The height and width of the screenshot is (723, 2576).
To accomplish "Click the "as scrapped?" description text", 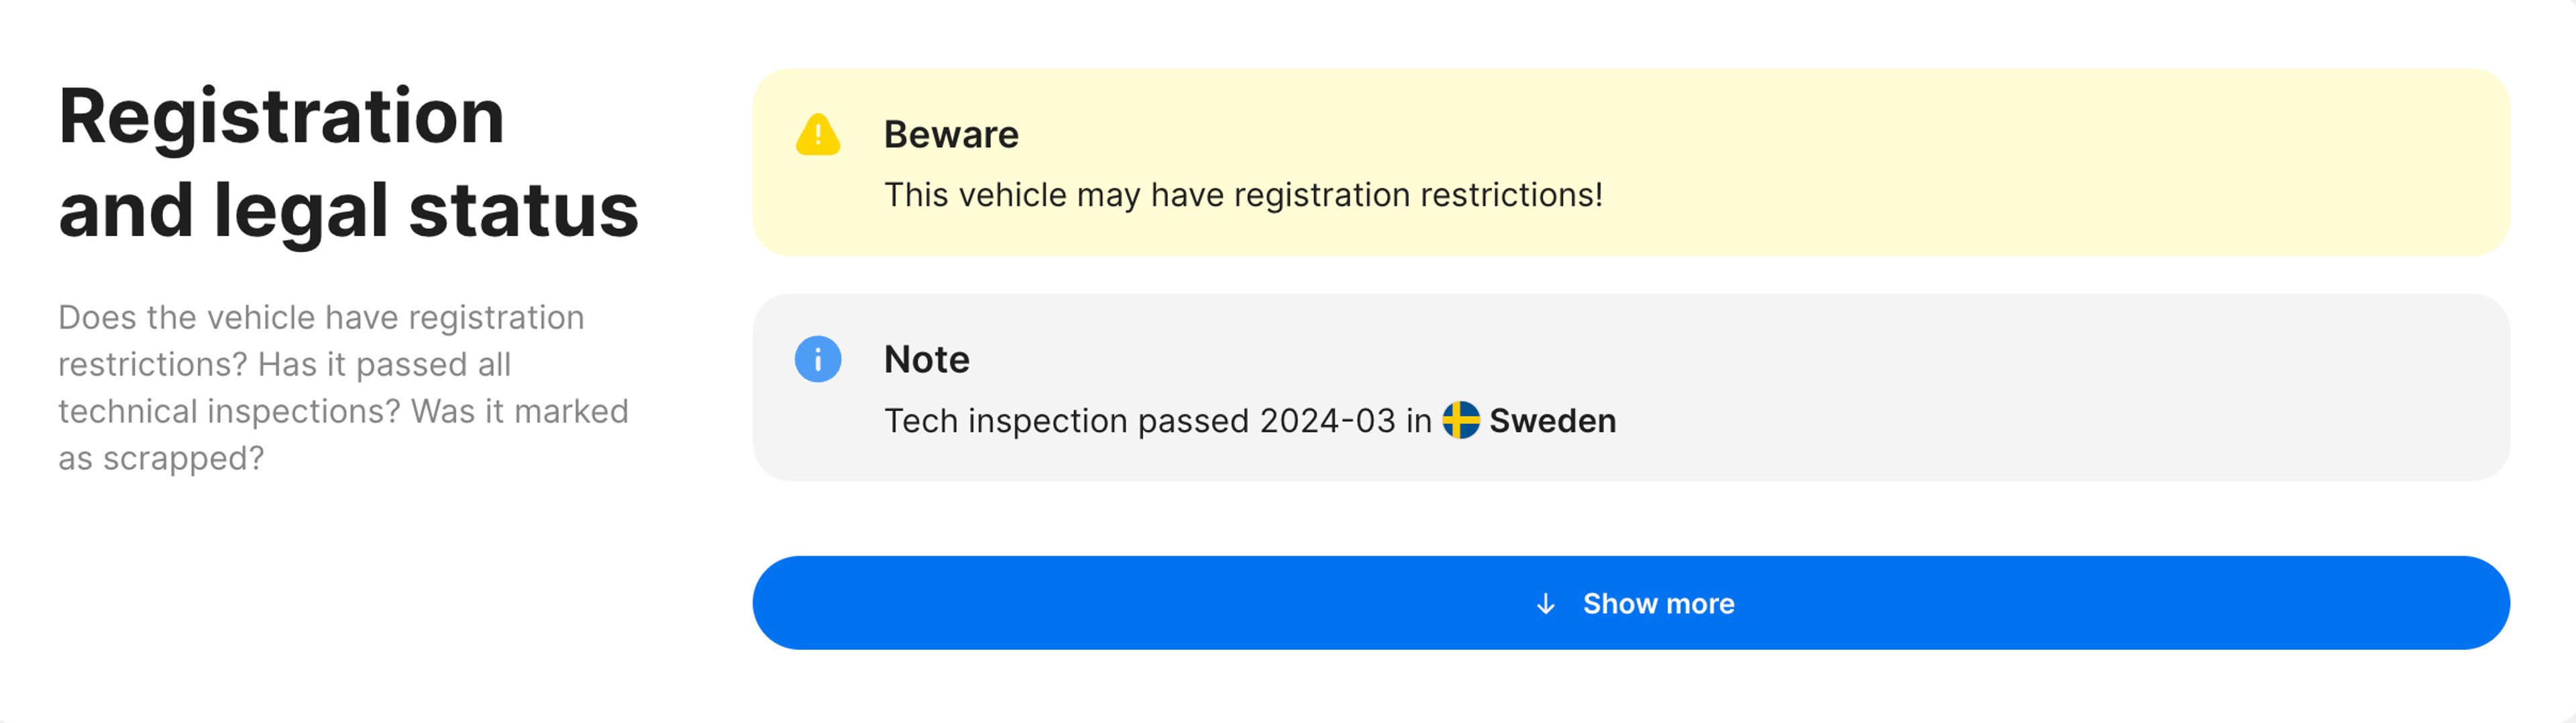I will pos(161,458).
